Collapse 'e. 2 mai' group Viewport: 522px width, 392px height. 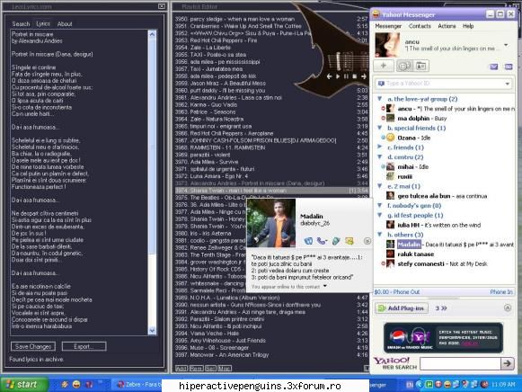pos(379,186)
